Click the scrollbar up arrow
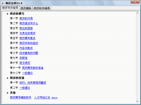The width and height of the screenshot is (141, 105). point(137,13)
